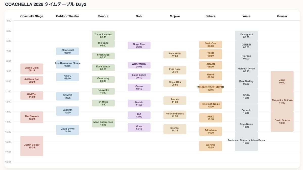Screen dimensions: 303x170
Task: Open Mind Enterprises 13:45 block
Action: pyautogui.click(x=103, y=123)
